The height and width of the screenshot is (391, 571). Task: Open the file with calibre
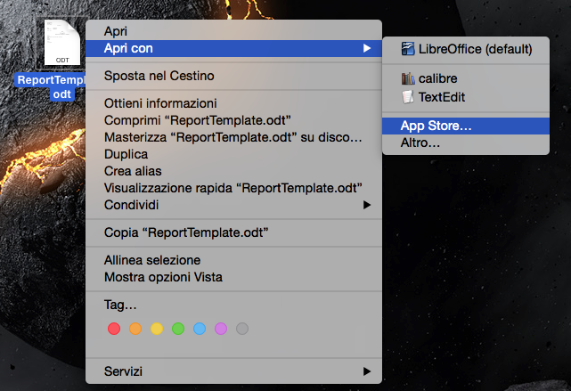coord(466,78)
